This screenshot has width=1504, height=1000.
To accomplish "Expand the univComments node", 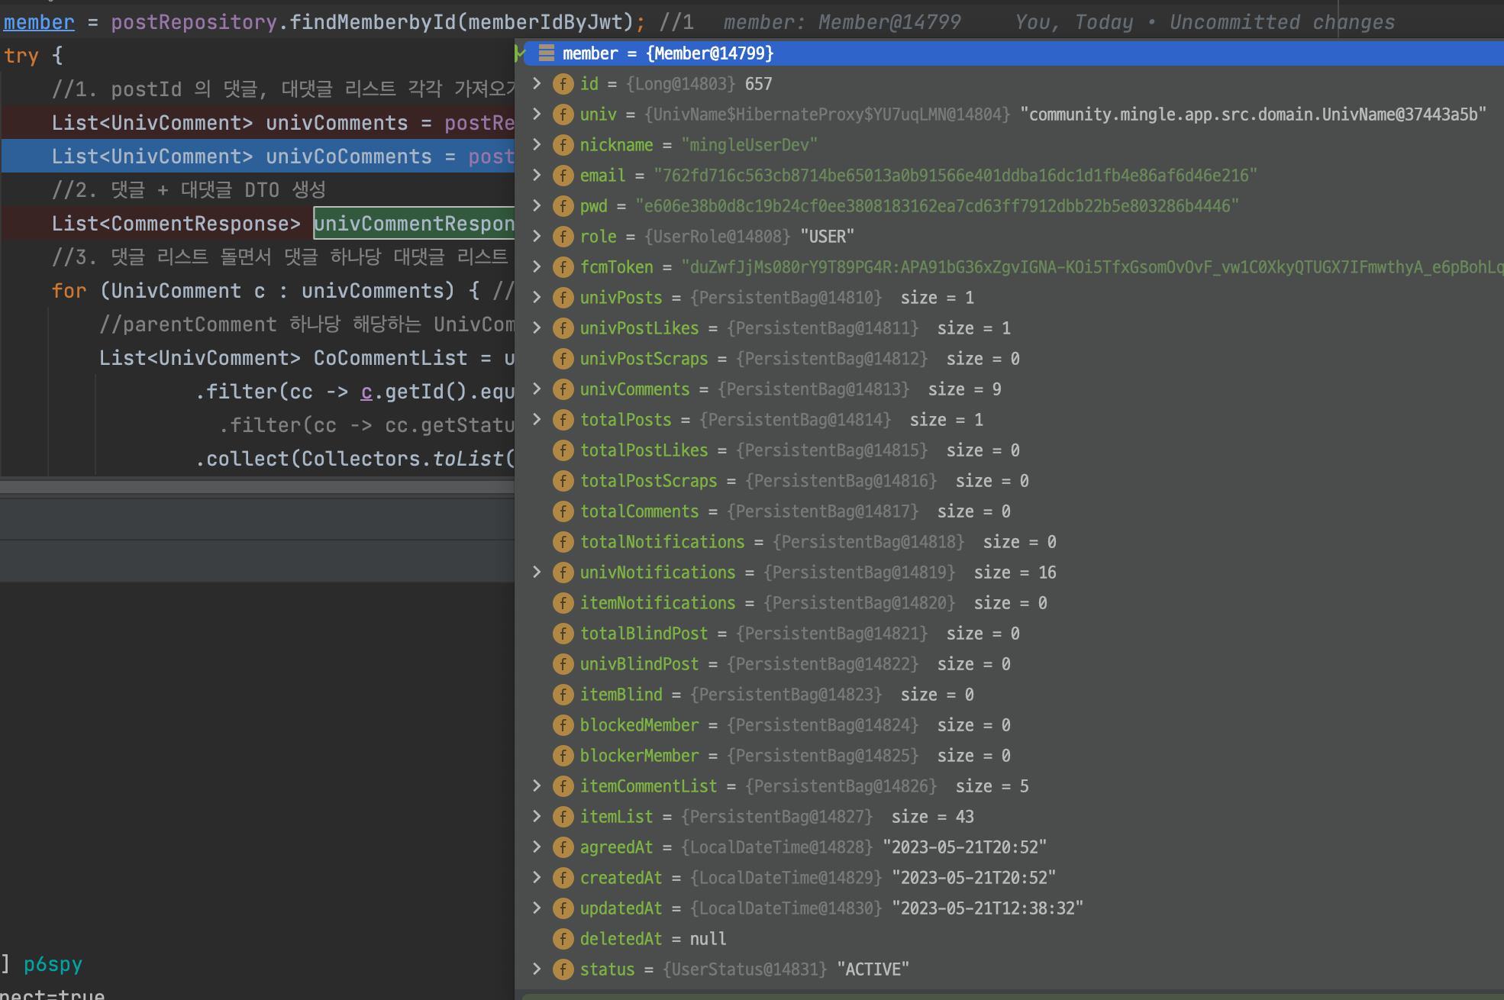I will [x=537, y=389].
